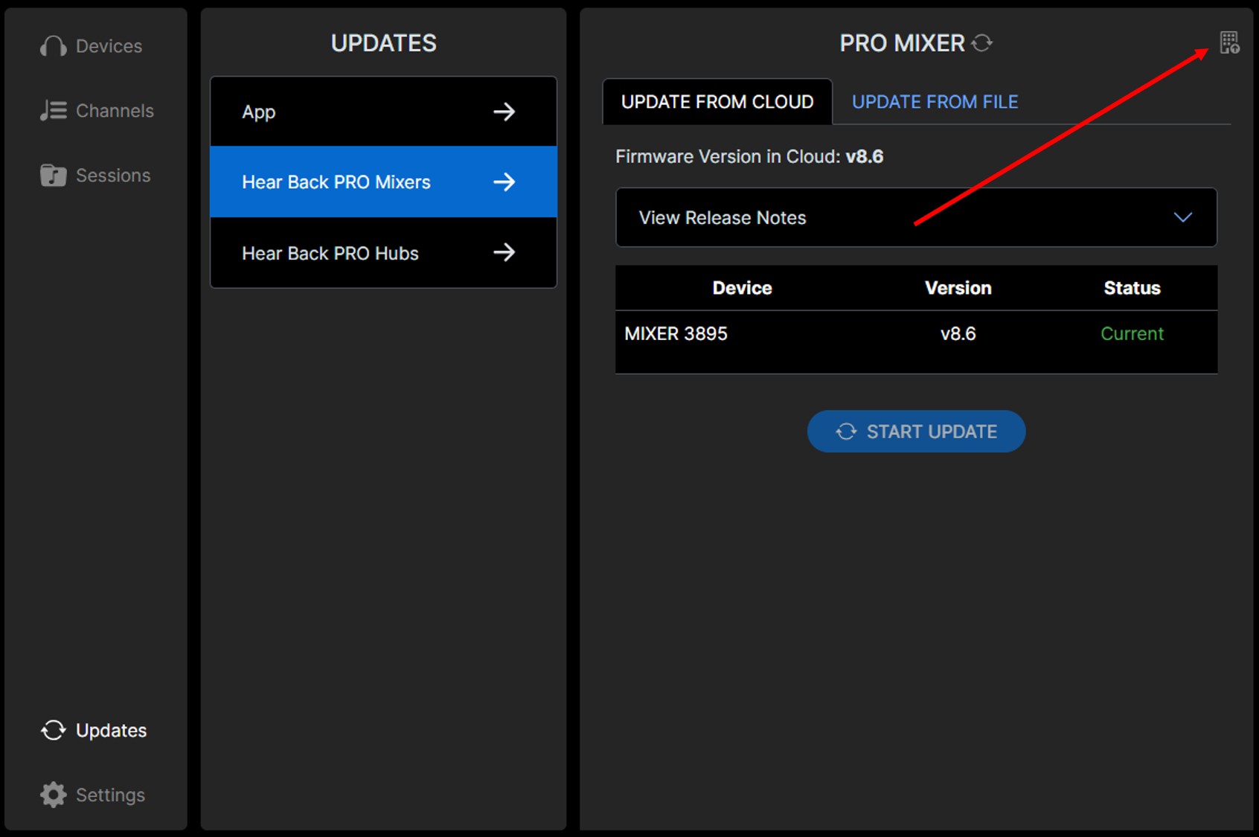Click the Status column header
Viewport: 1259px width, 837px height.
click(x=1132, y=288)
